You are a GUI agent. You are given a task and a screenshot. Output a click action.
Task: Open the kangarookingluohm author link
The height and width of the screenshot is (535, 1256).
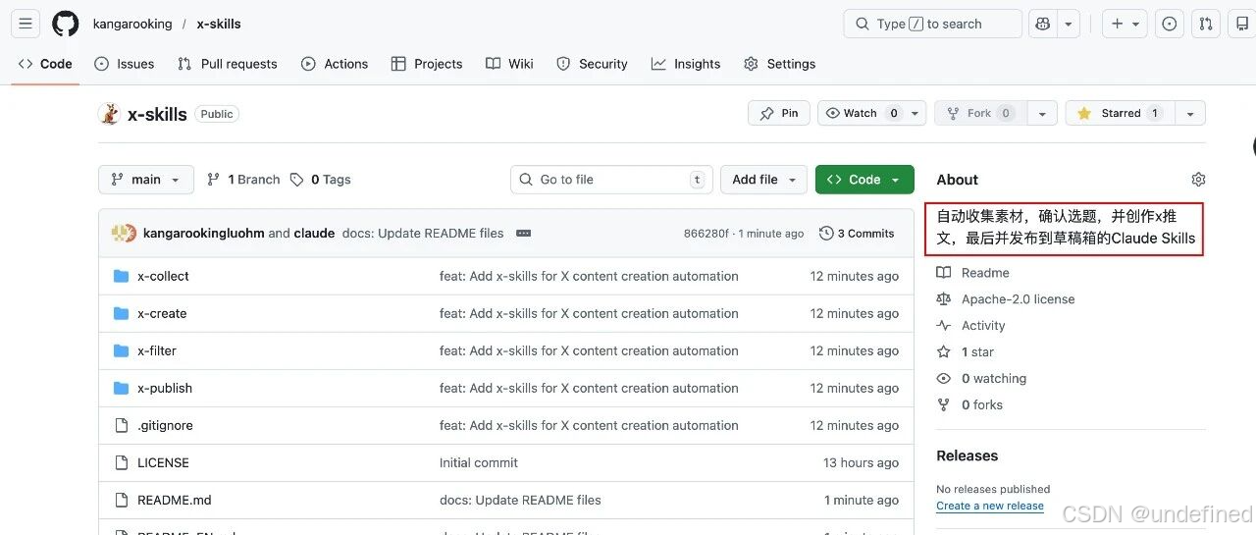point(203,234)
